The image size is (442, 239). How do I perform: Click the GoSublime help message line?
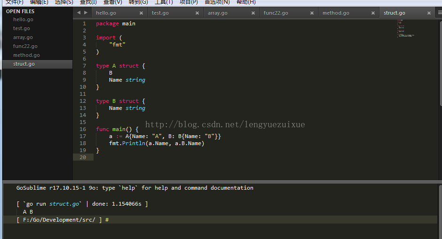(x=135, y=188)
